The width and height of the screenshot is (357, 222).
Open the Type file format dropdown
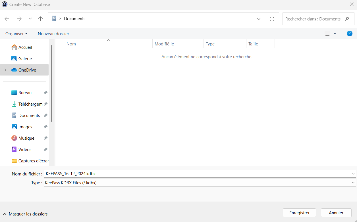point(353,183)
